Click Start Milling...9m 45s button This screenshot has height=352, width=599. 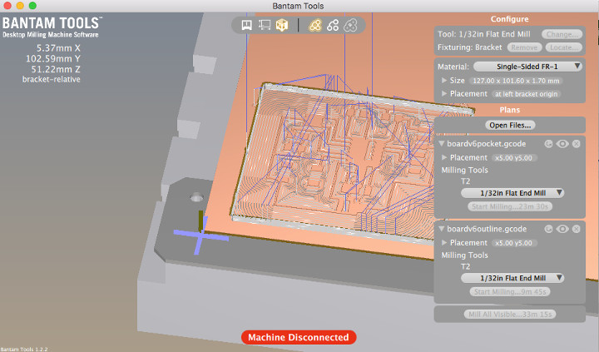tap(510, 292)
